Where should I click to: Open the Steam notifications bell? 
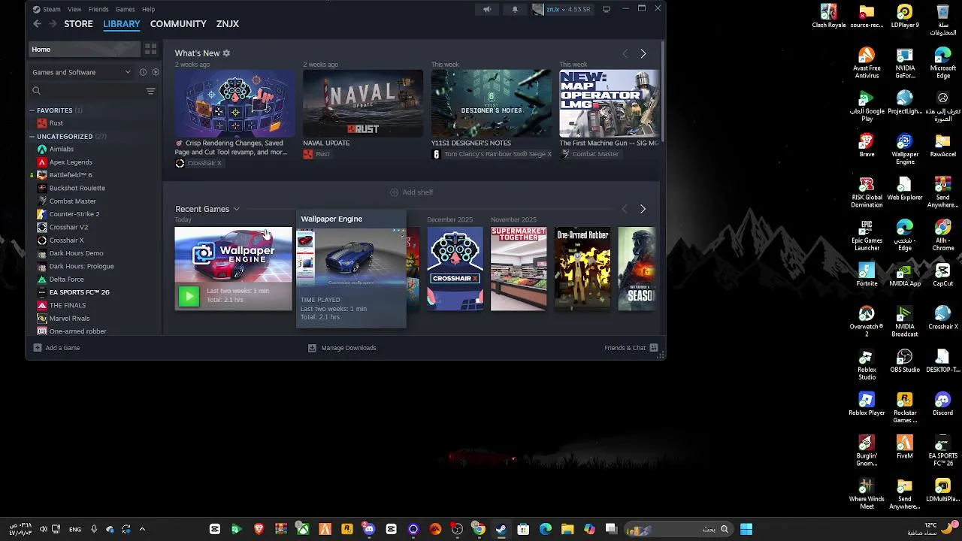coord(515,9)
